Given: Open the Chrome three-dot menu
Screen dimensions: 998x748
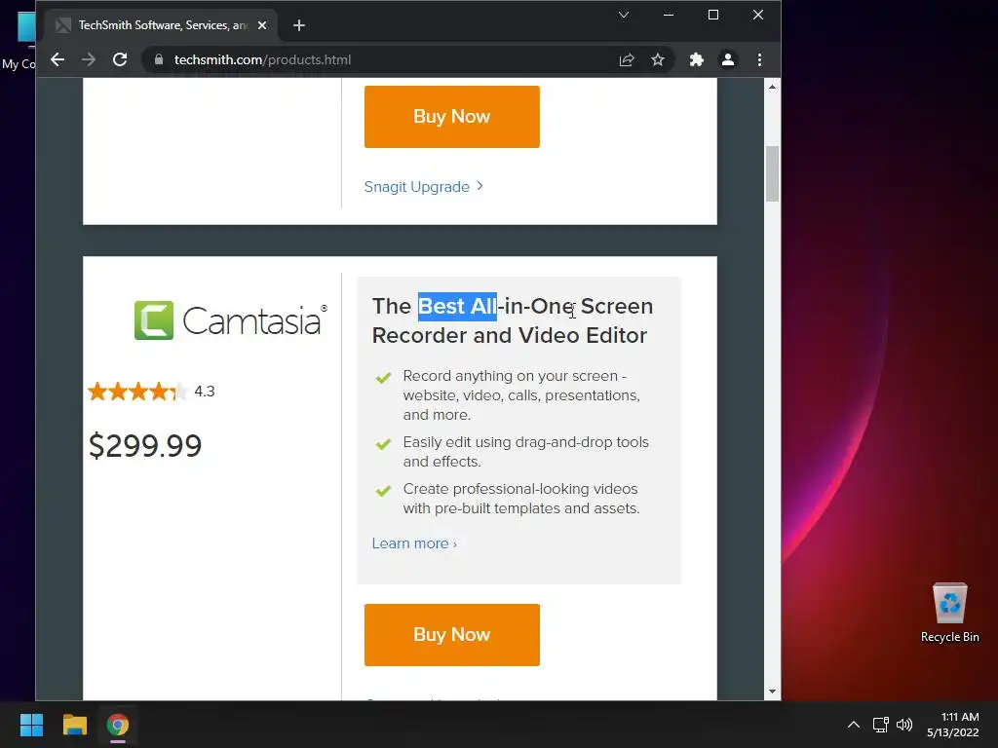Looking at the screenshot, I should [759, 59].
